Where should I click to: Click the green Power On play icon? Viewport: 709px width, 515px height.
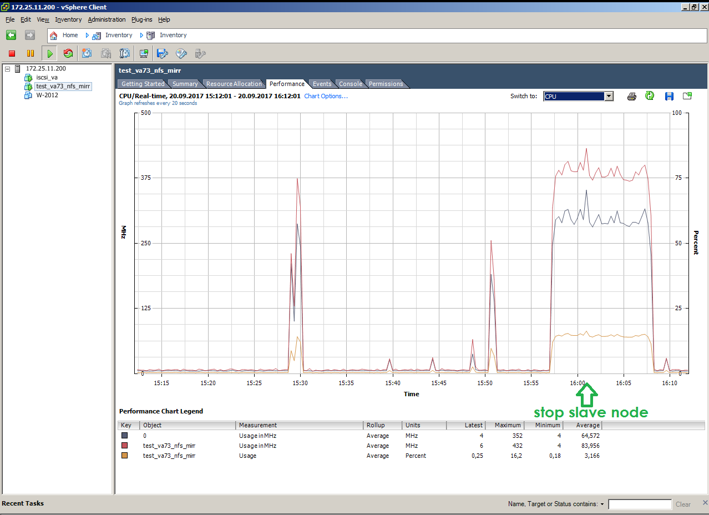coord(50,53)
